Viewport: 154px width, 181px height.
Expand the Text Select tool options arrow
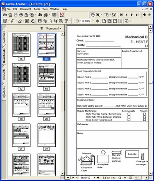point(110,15)
